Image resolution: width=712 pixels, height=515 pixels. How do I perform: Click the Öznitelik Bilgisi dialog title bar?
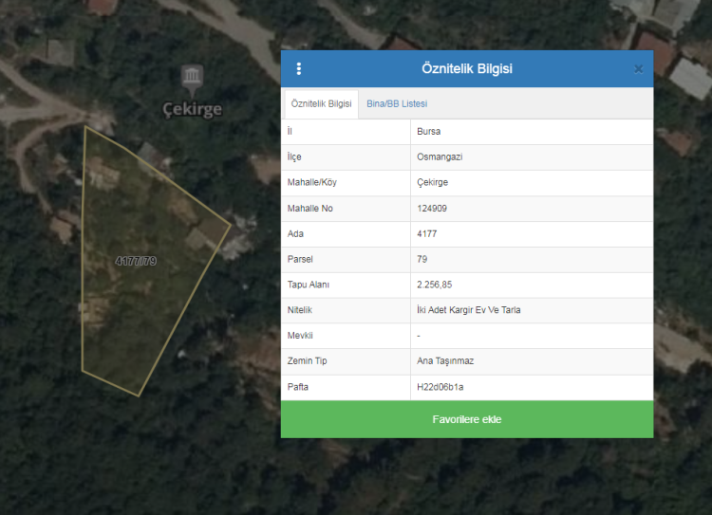pyautogui.click(x=466, y=69)
